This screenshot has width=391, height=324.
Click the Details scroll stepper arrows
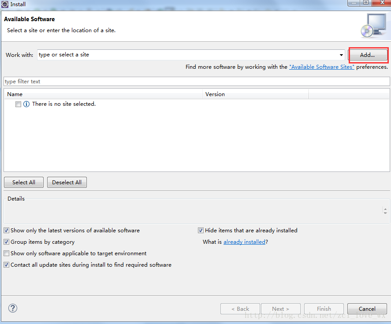[x=385, y=211]
